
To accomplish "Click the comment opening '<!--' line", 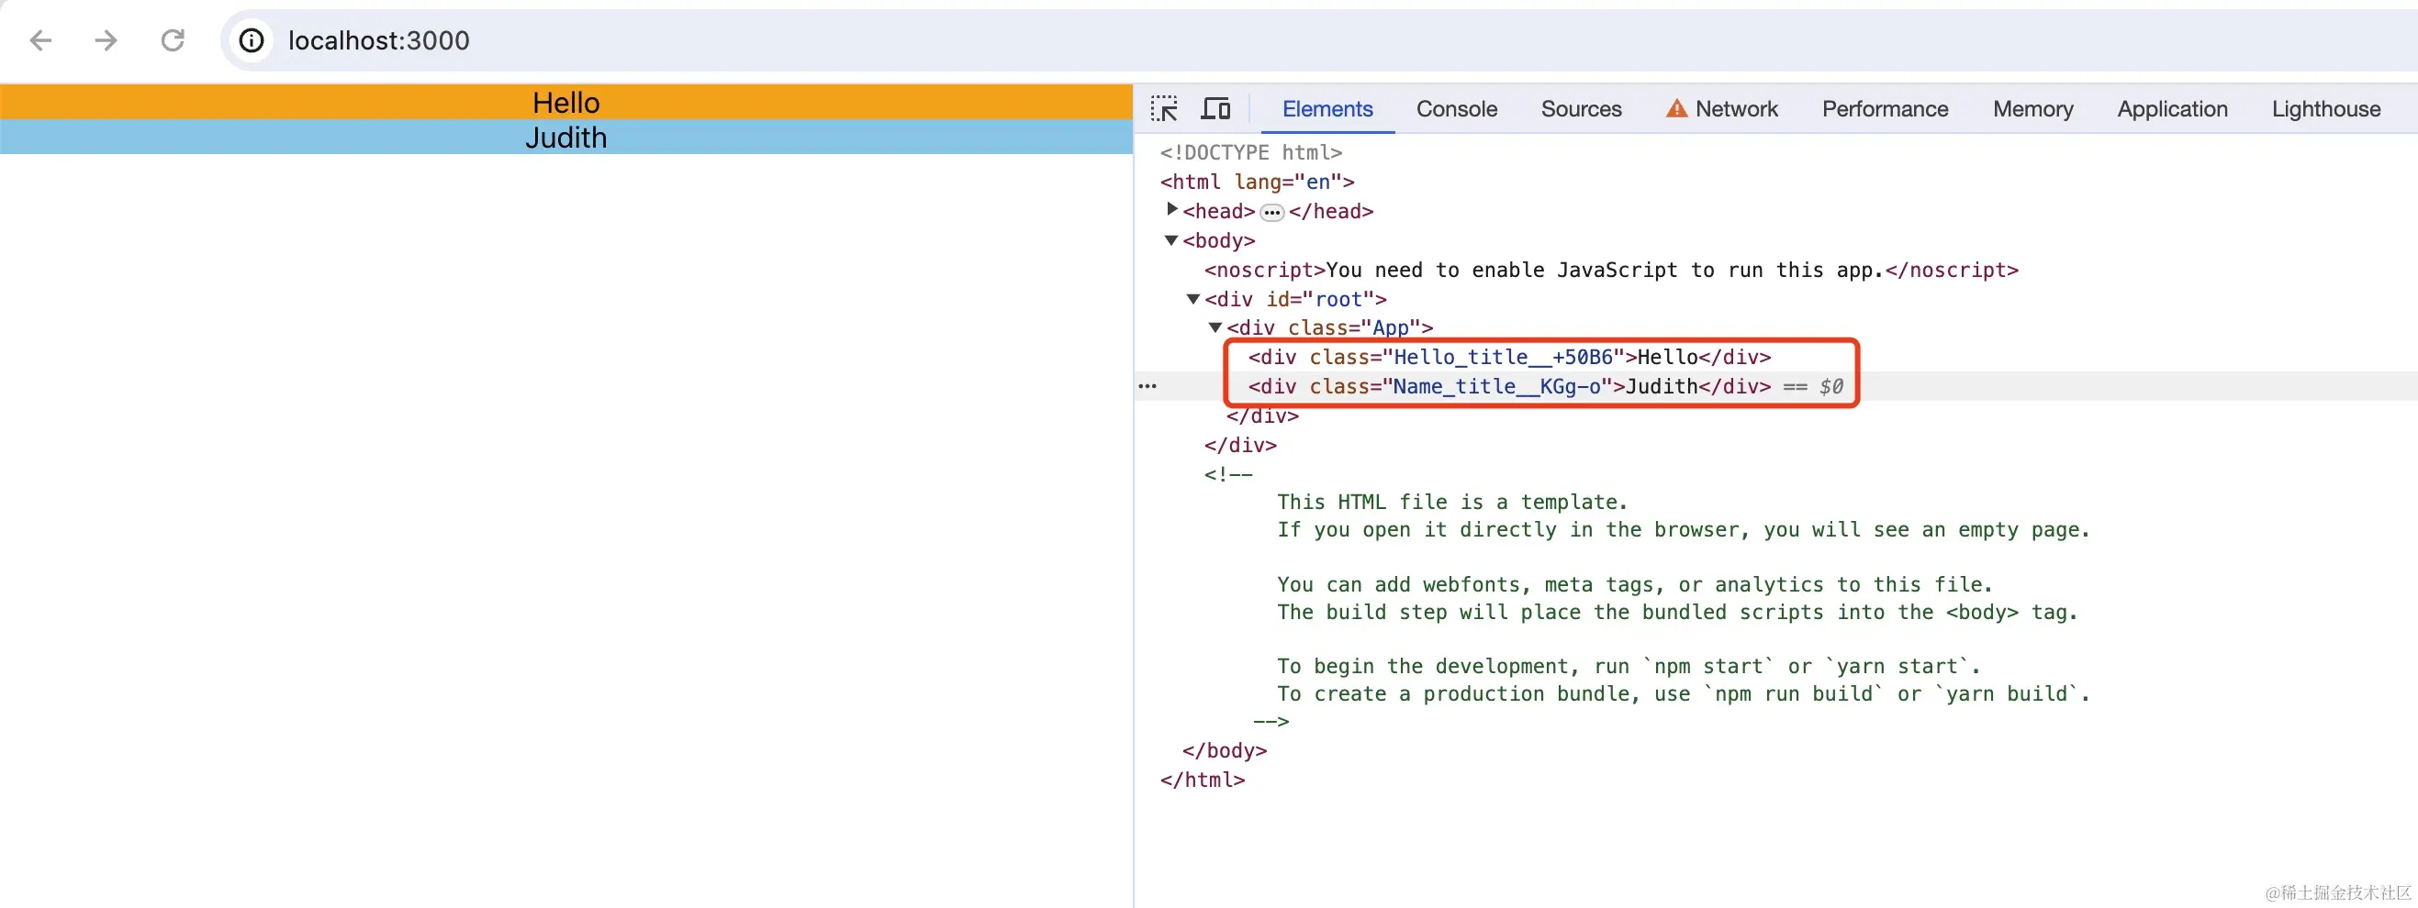I will (1228, 475).
